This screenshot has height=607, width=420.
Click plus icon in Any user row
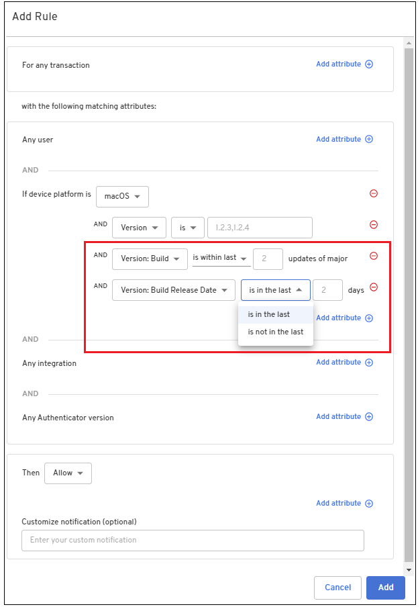tap(369, 140)
